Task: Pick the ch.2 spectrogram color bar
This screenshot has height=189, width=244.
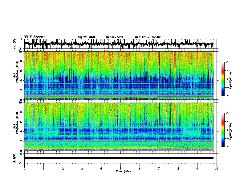Action: [223, 130]
